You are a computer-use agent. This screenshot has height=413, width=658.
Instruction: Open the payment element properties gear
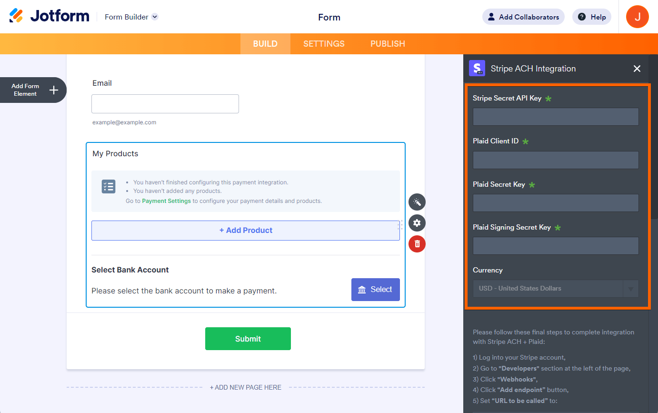(x=417, y=223)
